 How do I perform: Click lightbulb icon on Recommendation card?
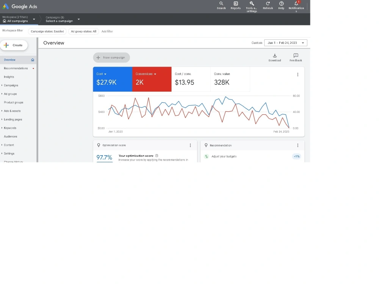pos(206,145)
